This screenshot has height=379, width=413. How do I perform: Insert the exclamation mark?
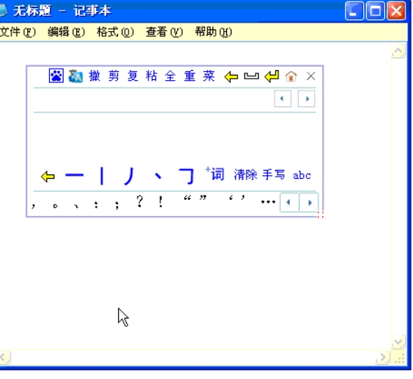[160, 202]
